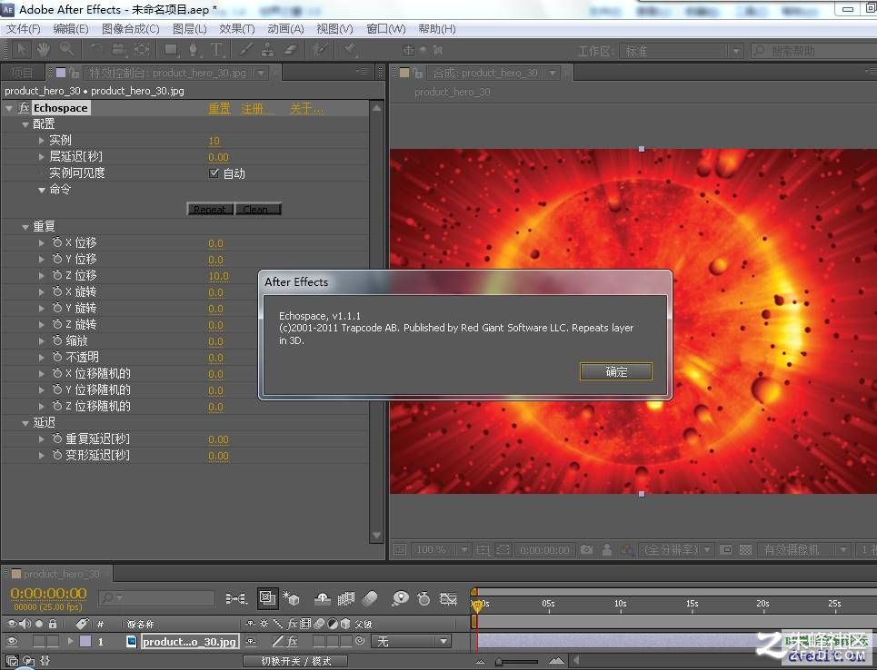Open the 工作区 workspace dropdown
The height and width of the screenshot is (670, 877).
click(x=682, y=52)
